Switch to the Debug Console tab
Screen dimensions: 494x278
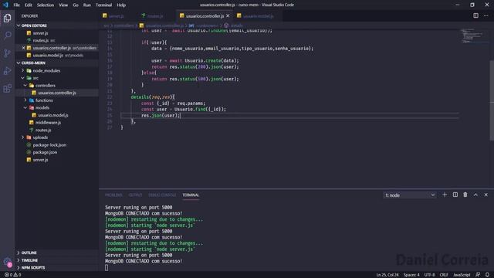click(x=162, y=195)
